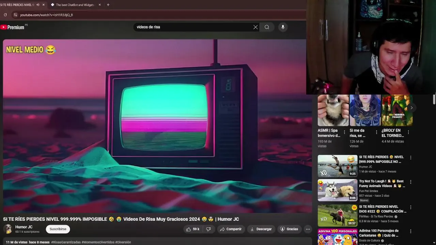
Task: Open hashtag #Diversión
Action: tap(123, 242)
